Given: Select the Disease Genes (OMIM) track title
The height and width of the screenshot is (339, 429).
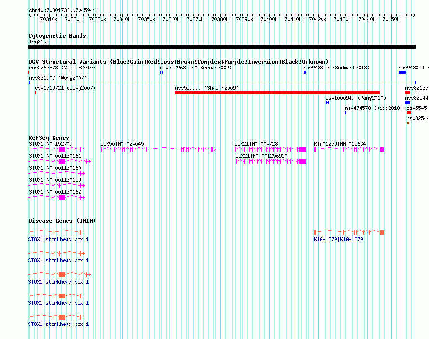Looking at the screenshot, I should [x=62, y=221].
